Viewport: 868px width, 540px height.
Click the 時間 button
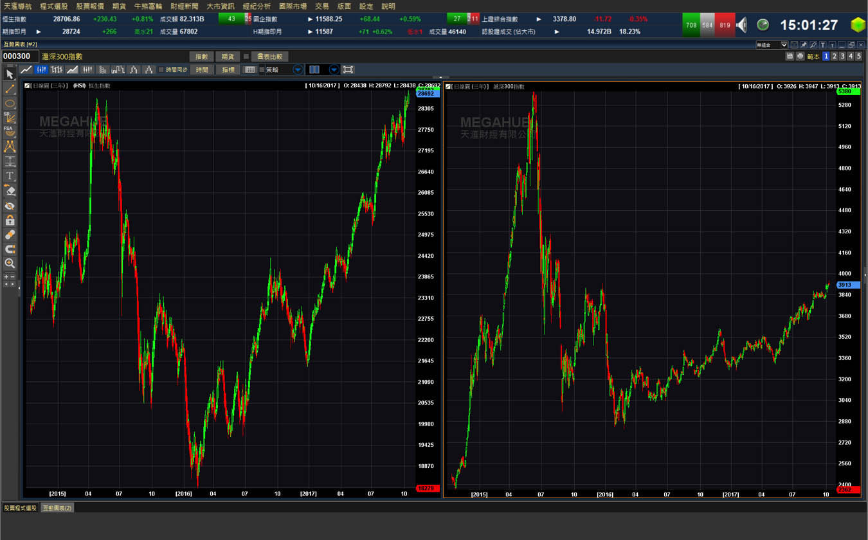click(x=202, y=69)
